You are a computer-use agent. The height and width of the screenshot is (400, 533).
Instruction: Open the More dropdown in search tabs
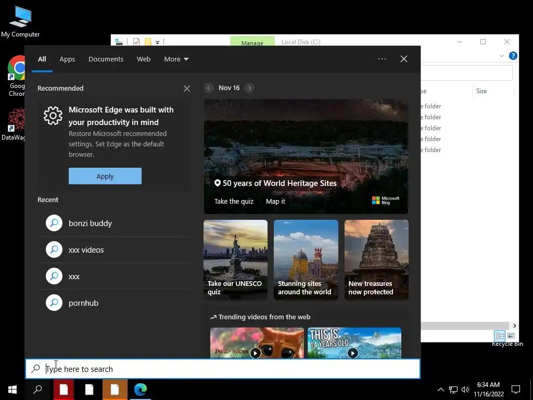(x=176, y=59)
